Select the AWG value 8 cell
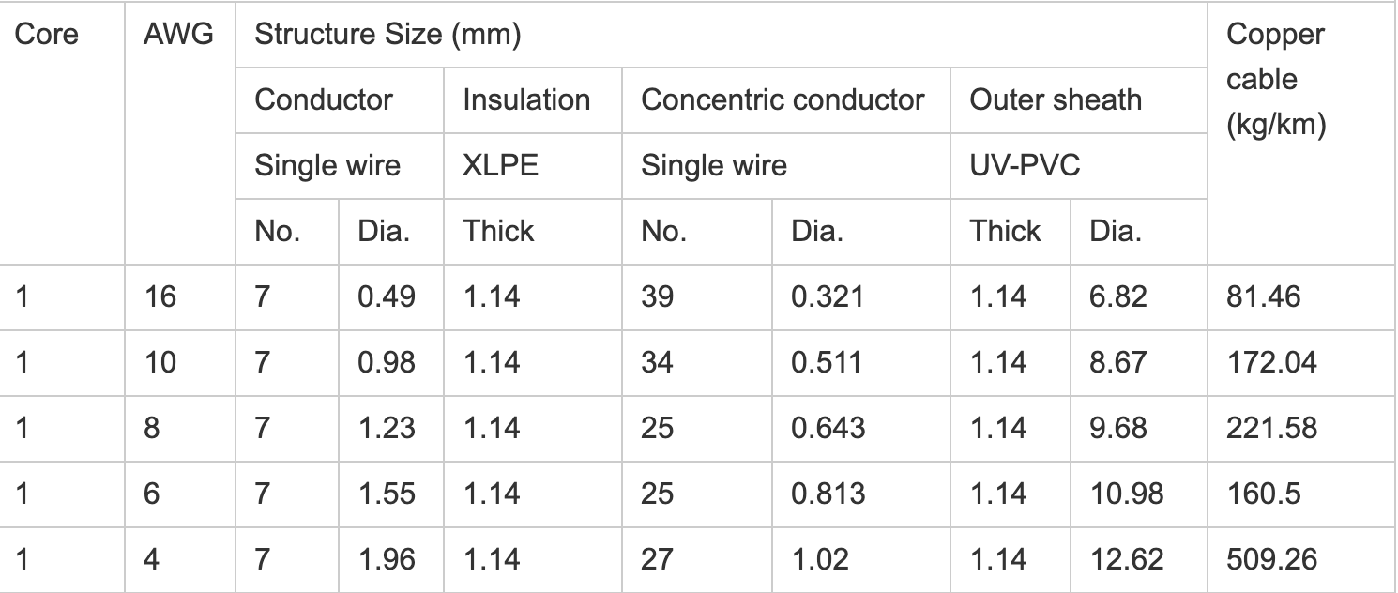The image size is (1398, 593). pyautogui.click(x=152, y=429)
